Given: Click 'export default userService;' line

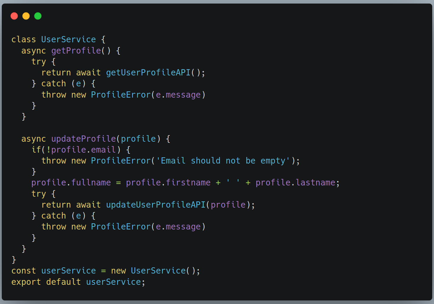Looking at the screenshot, I should (78, 282).
